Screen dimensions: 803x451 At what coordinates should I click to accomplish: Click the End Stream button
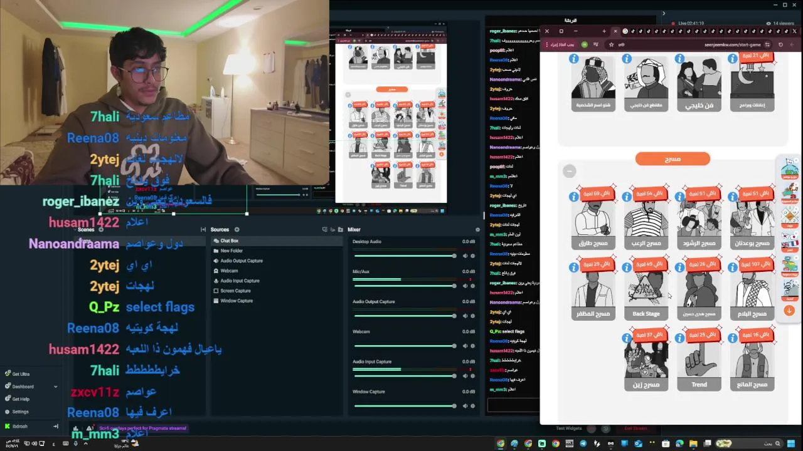pos(635,428)
